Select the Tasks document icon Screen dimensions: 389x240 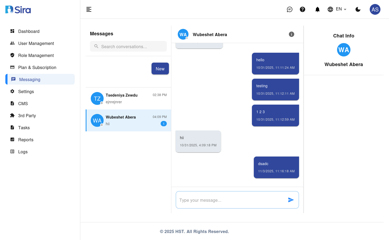coord(12,128)
